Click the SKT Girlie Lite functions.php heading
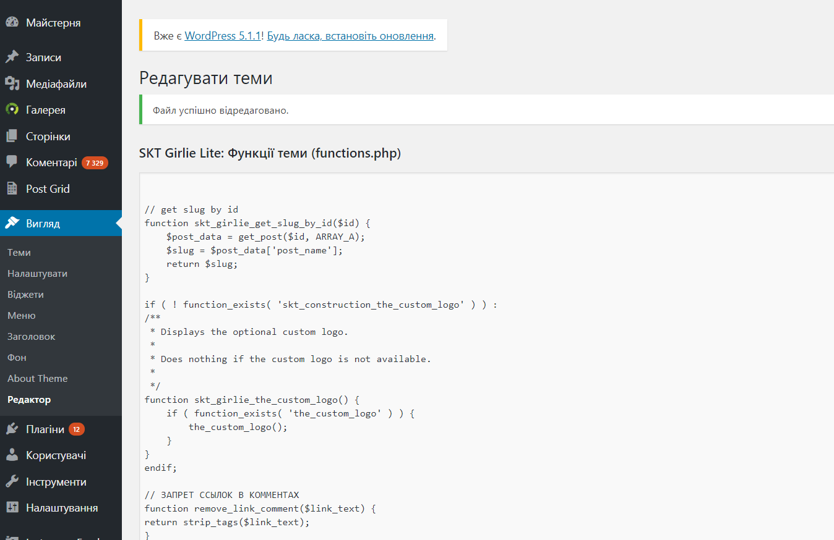 coord(270,153)
